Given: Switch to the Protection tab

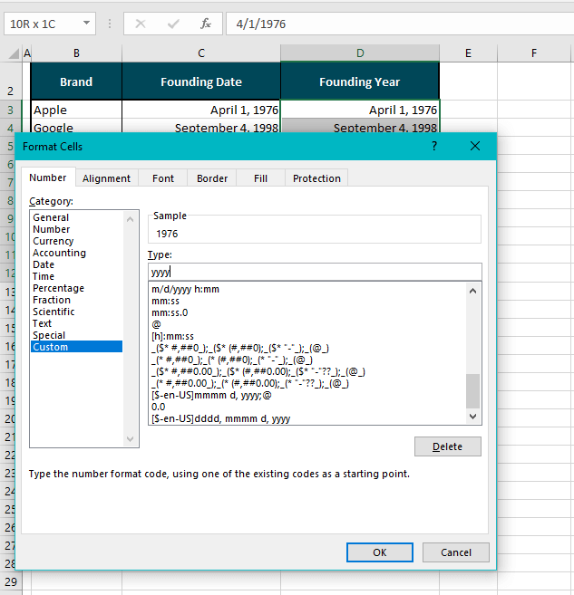Looking at the screenshot, I should pos(316,178).
